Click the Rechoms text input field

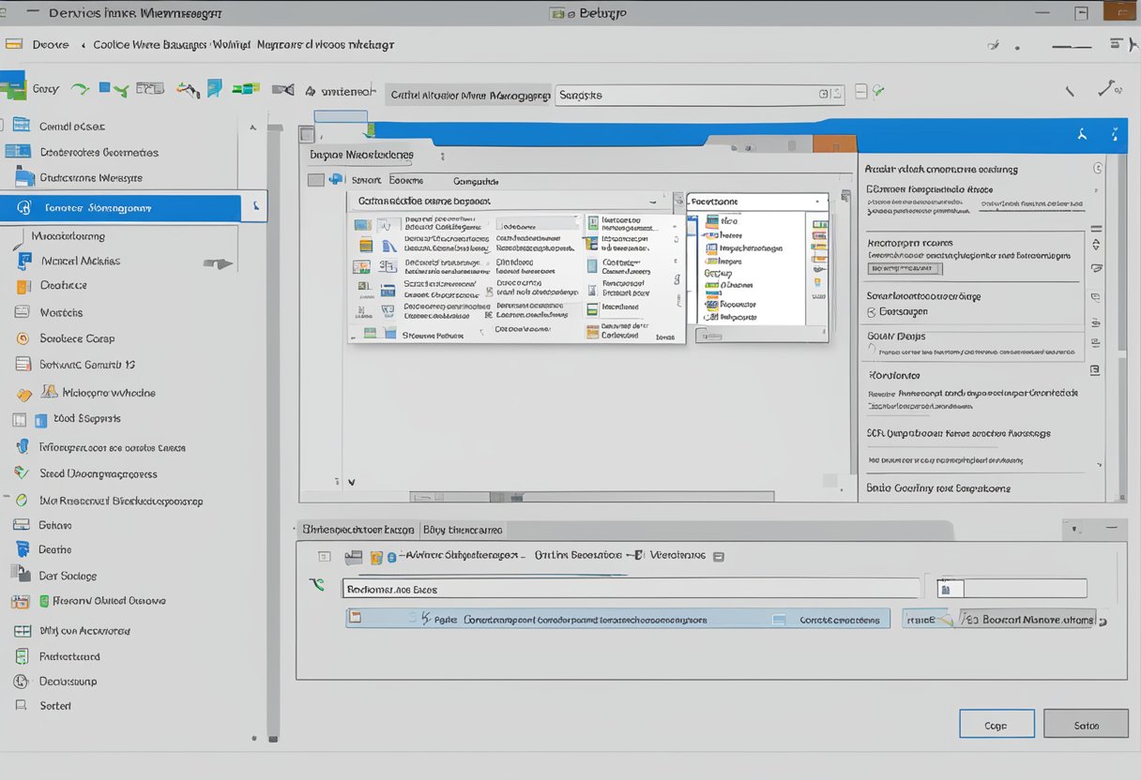pos(629,590)
